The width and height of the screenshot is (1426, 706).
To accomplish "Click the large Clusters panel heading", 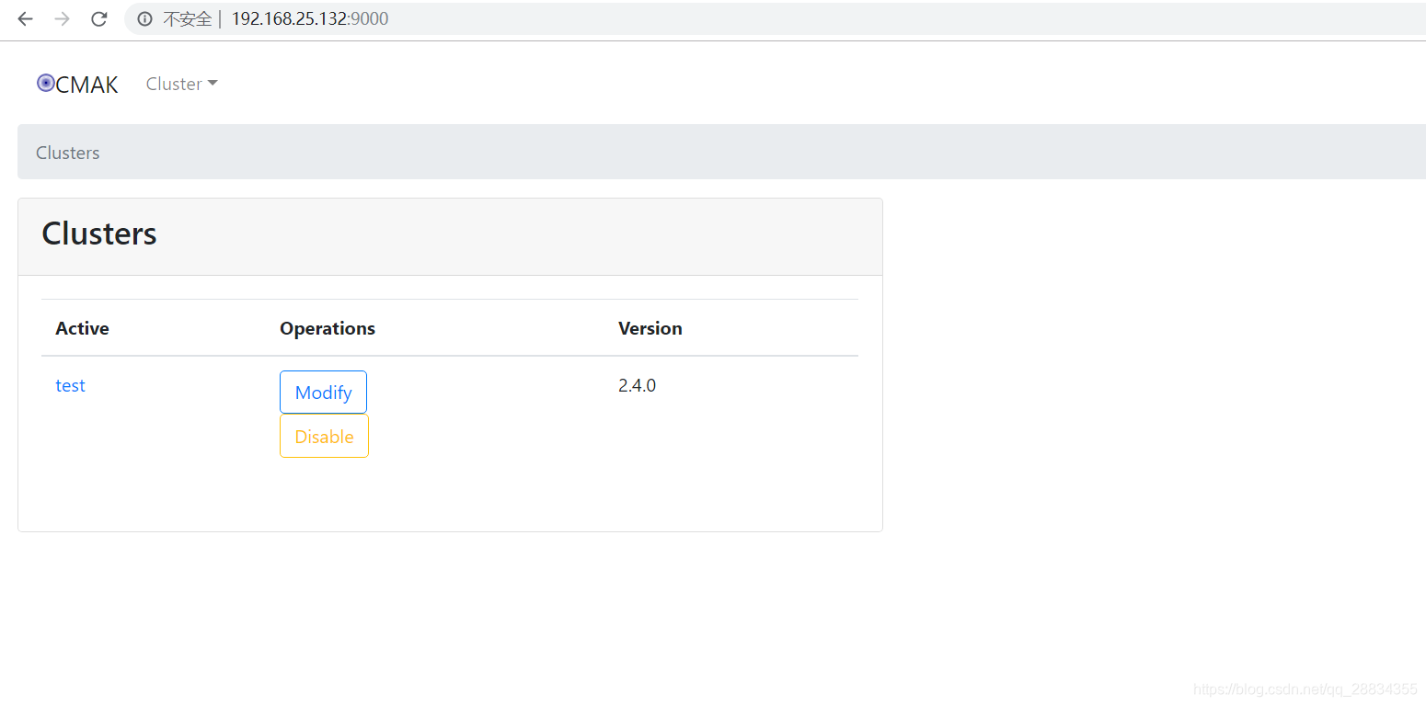I will 99,233.
